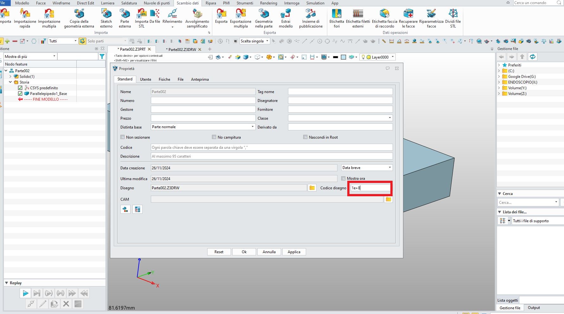Open the Riferimento tool
Screen dimensions: 564x314
click(172, 18)
